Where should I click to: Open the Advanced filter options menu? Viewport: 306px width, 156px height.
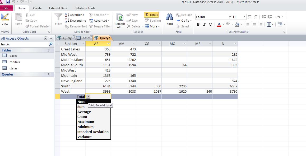click(x=99, y=21)
